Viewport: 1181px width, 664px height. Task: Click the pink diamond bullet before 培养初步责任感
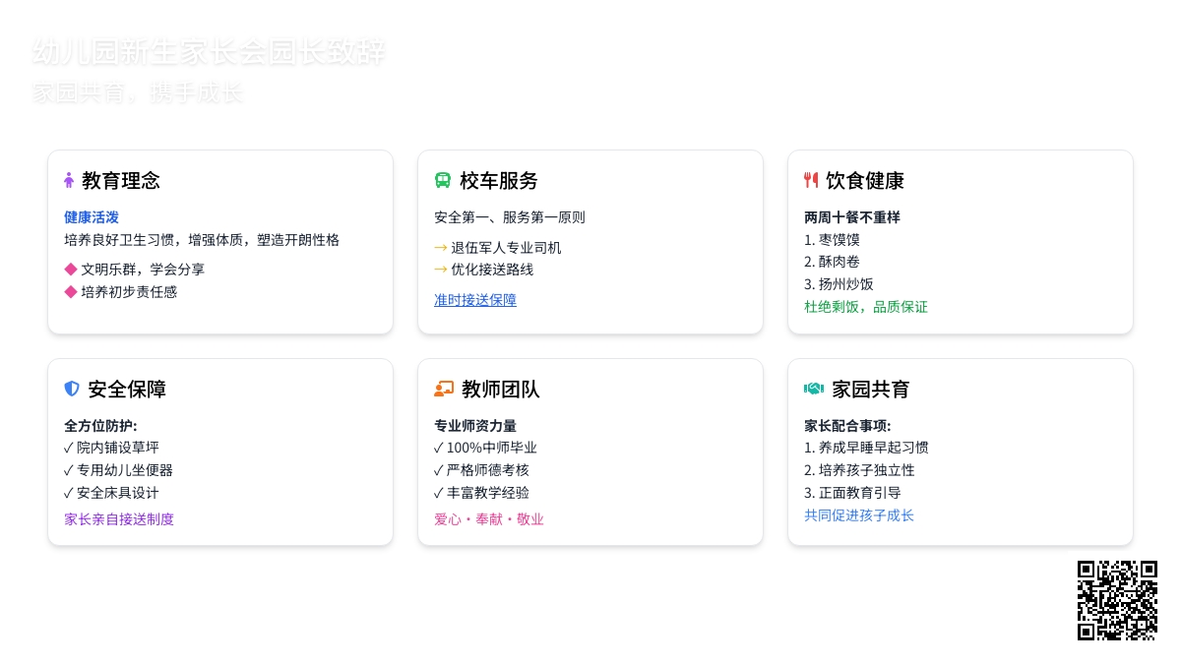coord(70,291)
